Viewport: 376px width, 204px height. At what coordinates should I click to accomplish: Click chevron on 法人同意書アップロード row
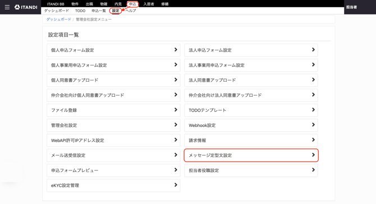coord(313,80)
